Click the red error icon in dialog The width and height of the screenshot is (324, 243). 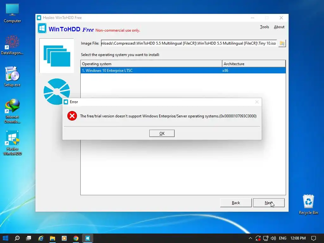(72, 116)
